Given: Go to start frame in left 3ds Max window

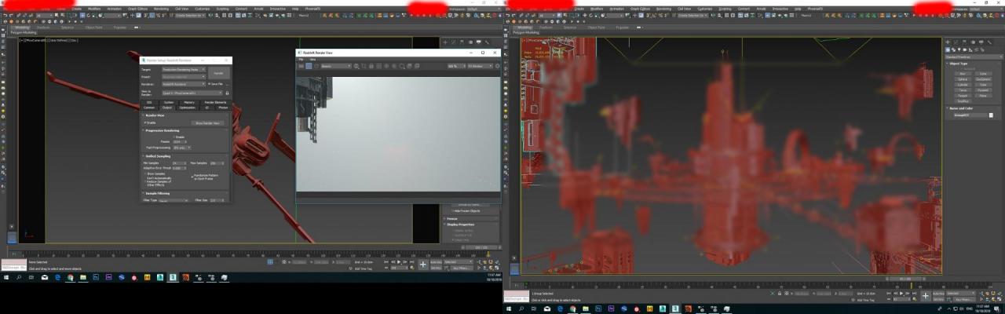Looking at the screenshot, I should 386,262.
